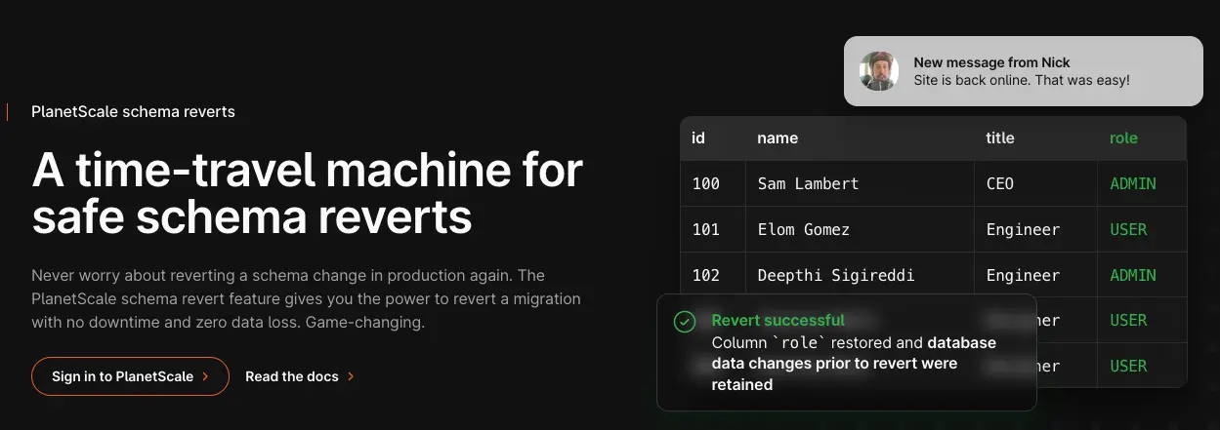
Task: Click the Revert successful toast heading
Action: (778, 320)
